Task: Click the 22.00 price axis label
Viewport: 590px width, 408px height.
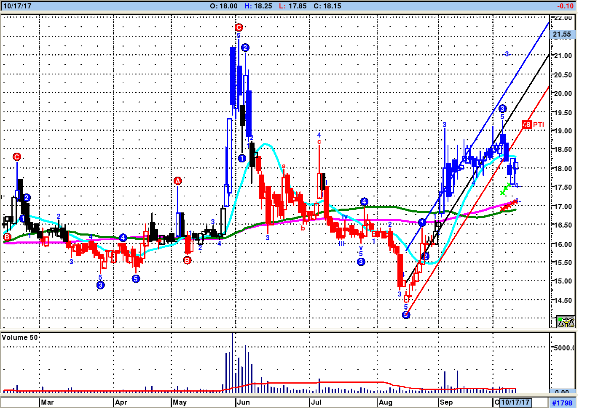Action: 563,18
